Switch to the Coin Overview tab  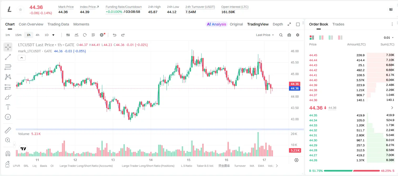click(x=31, y=24)
